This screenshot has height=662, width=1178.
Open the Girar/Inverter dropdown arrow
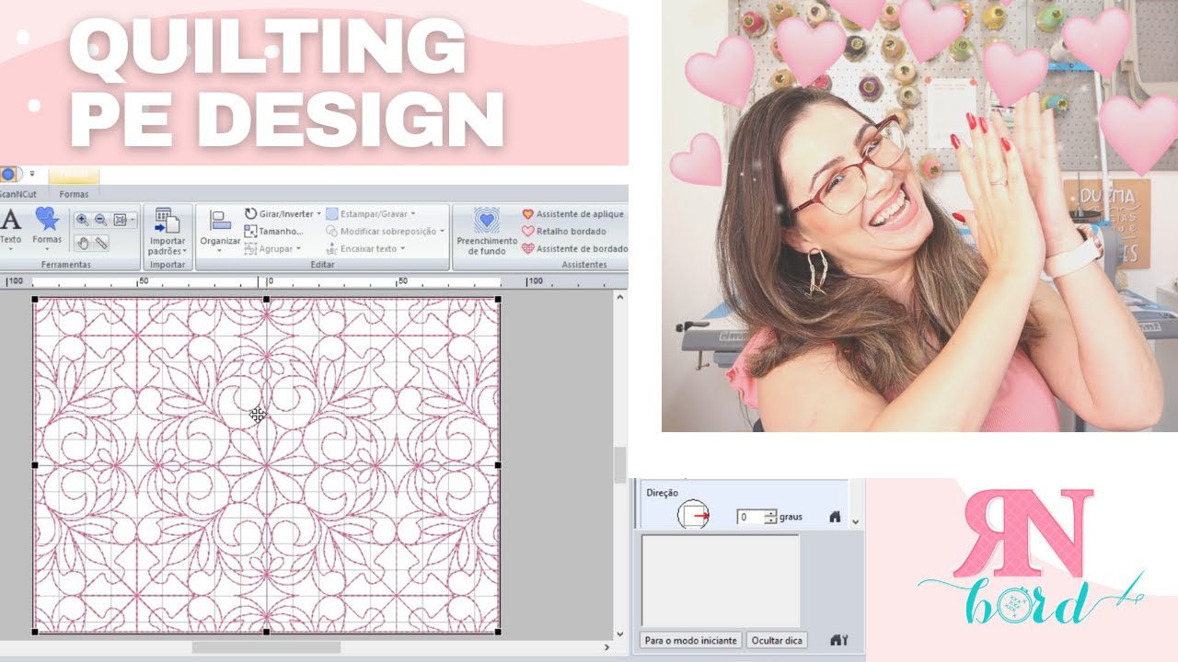(x=318, y=213)
